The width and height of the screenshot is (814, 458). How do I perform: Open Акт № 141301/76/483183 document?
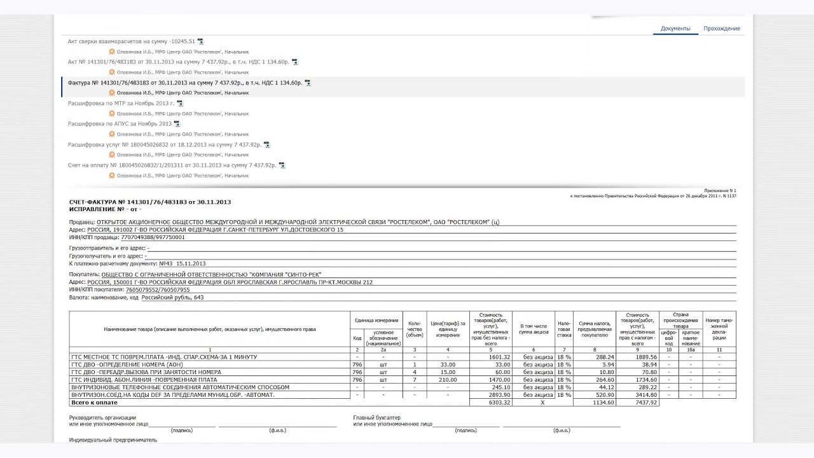click(x=179, y=62)
